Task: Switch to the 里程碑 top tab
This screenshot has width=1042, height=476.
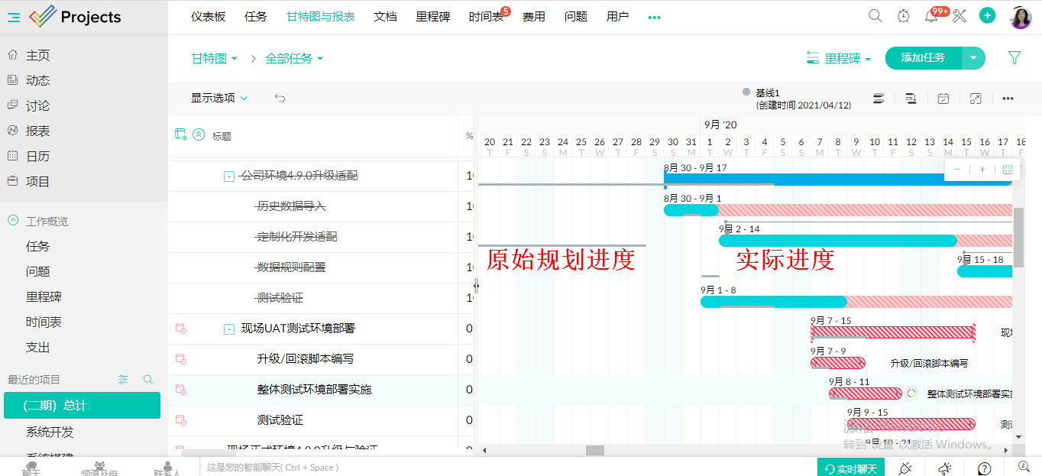Action: (x=432, y=16)
